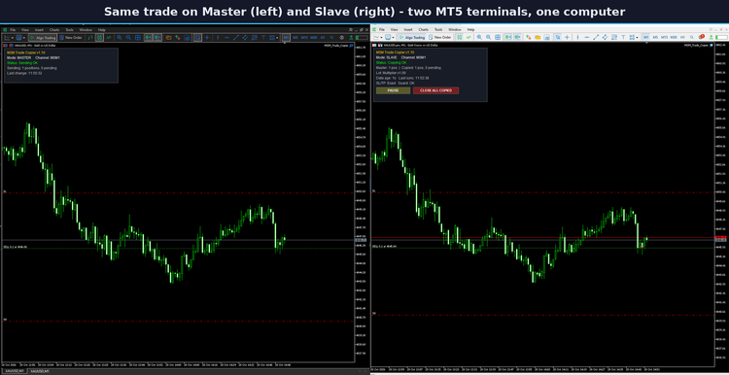Click New Order in Master terminal
Viewport: 729px width, 375px height.
click(x=72, y=38)
